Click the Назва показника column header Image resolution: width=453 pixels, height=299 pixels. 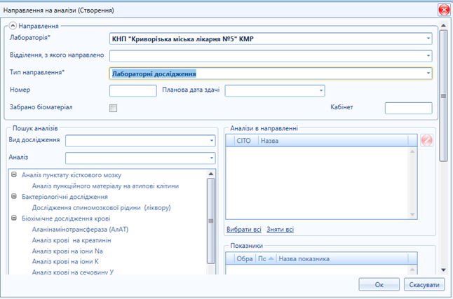pos(342,258)
